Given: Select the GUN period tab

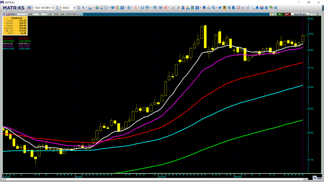Looking at the screenshot, I should 31,14.
